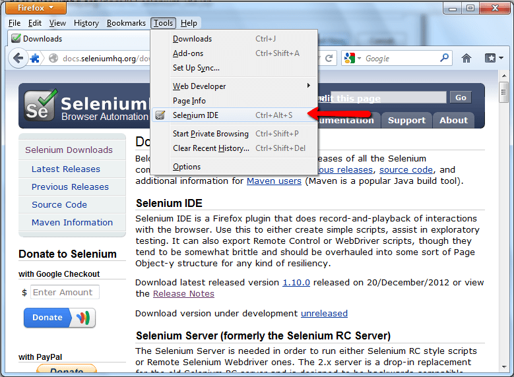This screenshot has height=377, width=514.
Task: Click the Google Checkout Donate button
Action: [59, 318]
